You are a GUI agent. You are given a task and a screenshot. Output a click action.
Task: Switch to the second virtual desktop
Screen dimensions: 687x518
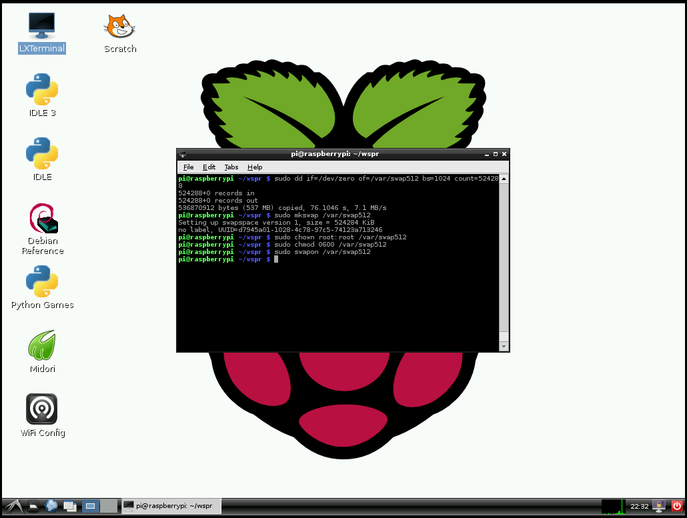pos(109,506)
